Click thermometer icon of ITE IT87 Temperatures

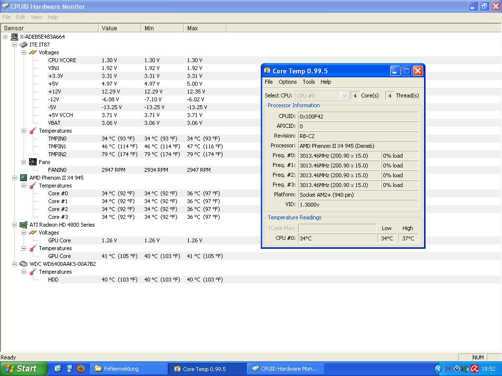pos(33,131)
